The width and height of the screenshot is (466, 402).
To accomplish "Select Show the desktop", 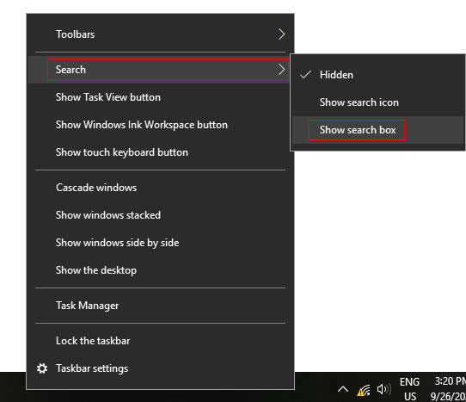I will (161, 270).
